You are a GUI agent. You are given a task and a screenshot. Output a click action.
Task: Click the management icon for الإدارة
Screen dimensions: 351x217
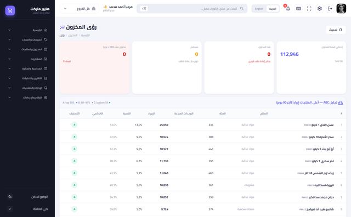pos(46,88)
